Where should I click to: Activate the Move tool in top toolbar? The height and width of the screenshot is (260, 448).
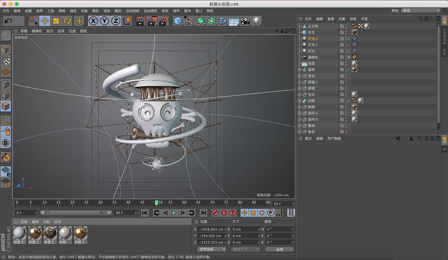click(x=44, y=21)
